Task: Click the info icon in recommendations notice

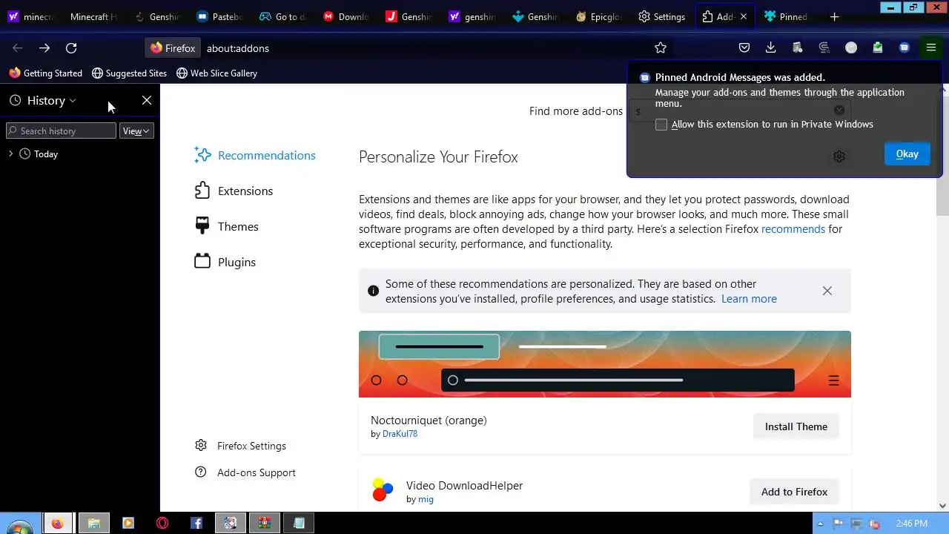Action: pos(373,291)
